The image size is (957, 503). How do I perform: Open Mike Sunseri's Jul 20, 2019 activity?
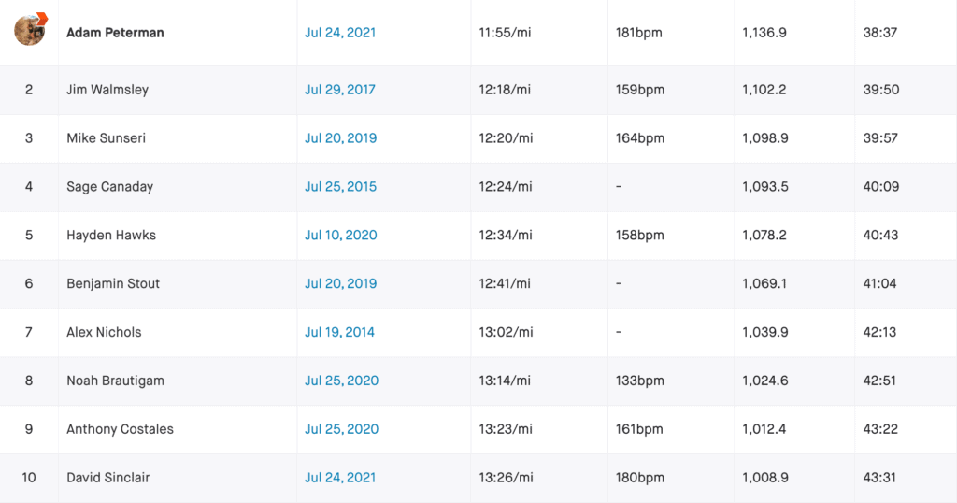coord(340,138)
